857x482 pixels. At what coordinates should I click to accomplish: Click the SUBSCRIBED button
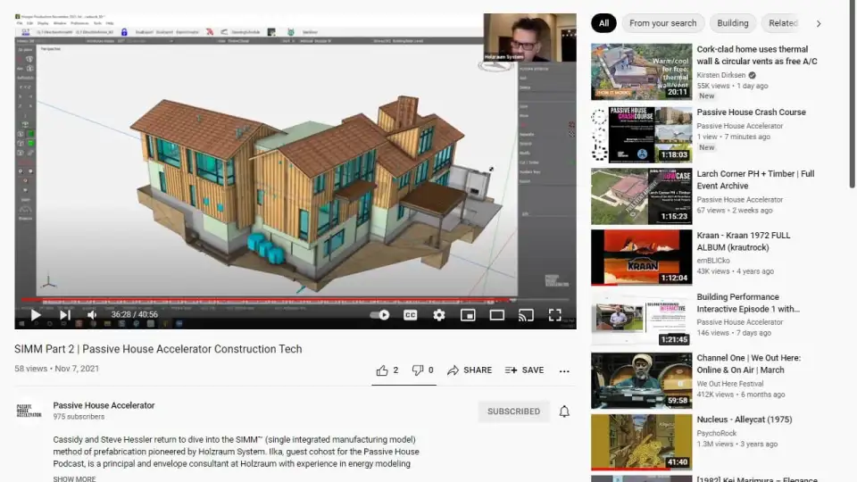click(513, 411)
